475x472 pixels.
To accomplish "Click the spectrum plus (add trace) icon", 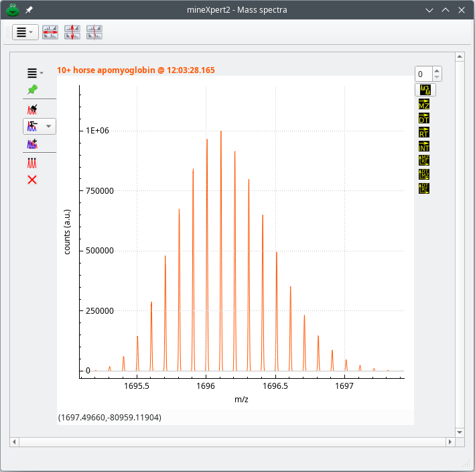I will [x=32, y=143].
